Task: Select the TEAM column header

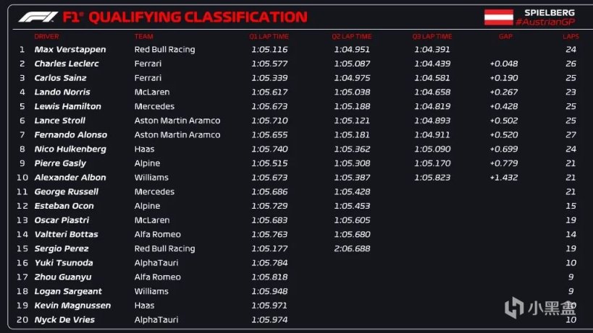Action: pos(143,36)
